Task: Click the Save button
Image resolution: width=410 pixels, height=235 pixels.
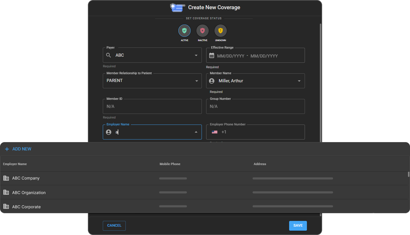Action: [298, 226]
